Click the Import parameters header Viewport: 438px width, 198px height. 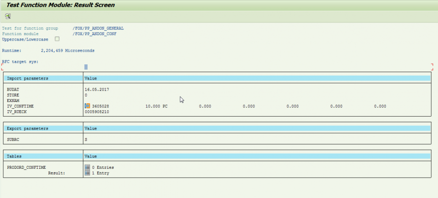pyautogui.click(x=27, y=78)
